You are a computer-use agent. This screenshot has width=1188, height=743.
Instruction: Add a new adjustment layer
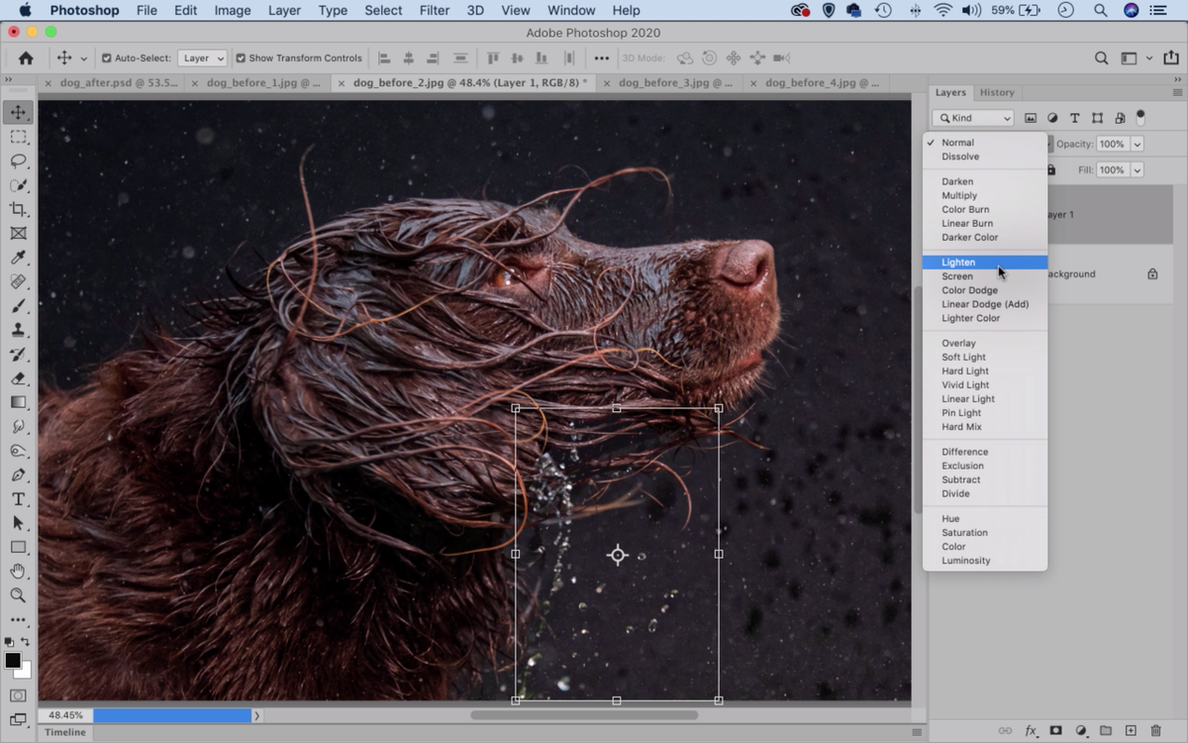(x=1081, y=730)
